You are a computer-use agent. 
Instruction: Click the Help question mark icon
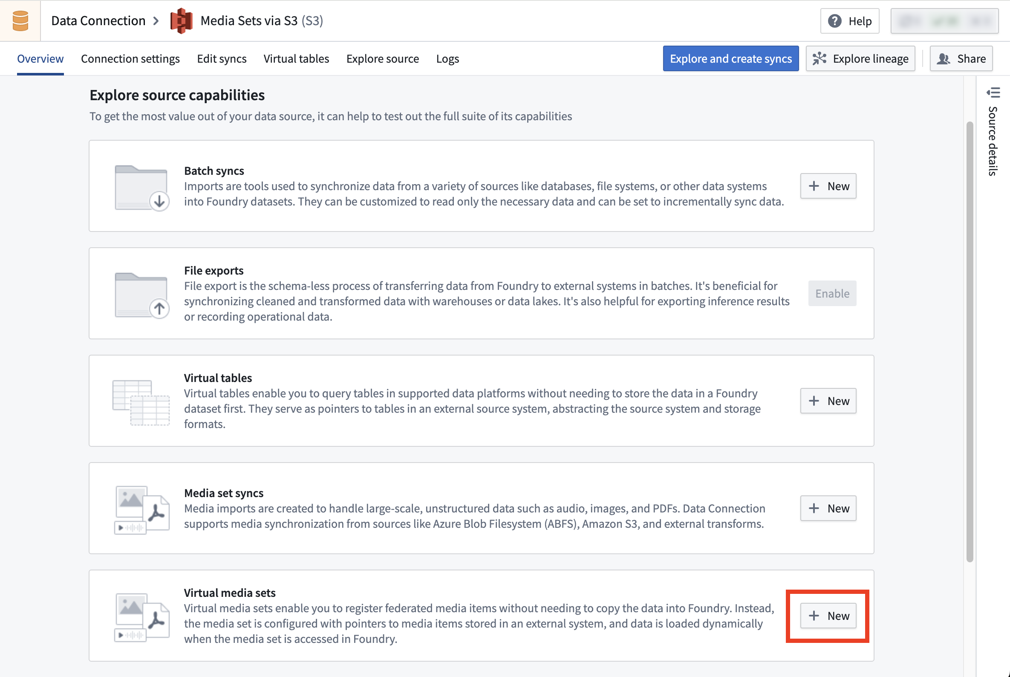(x=834, y=21)
